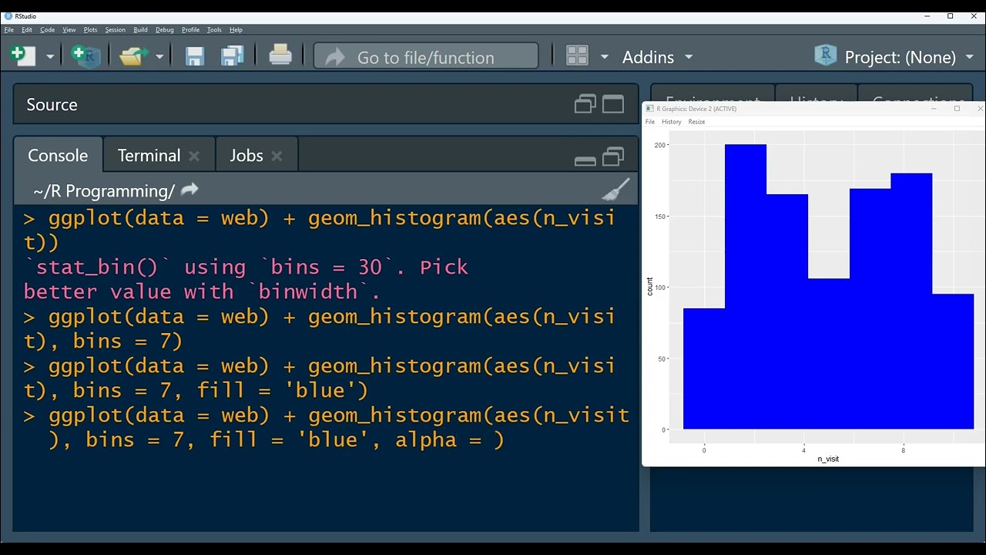Open the Debug menu
This screenshot has height=555, width=986.
(x=165, y=30)
